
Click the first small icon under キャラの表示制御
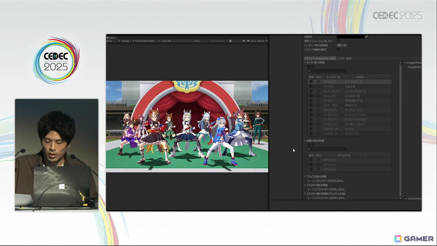click(309, 67)
